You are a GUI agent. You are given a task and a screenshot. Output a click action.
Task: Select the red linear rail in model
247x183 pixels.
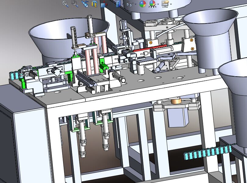click(150, 48)
